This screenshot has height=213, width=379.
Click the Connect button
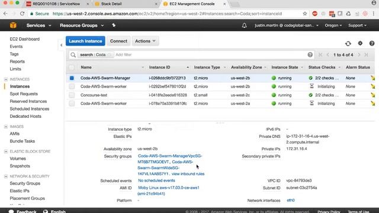(x=118, y=41)
